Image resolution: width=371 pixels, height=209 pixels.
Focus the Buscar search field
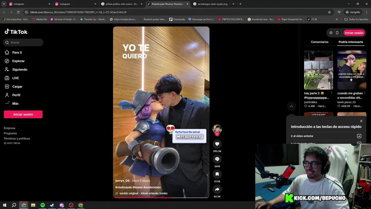(x=23, y=42)
